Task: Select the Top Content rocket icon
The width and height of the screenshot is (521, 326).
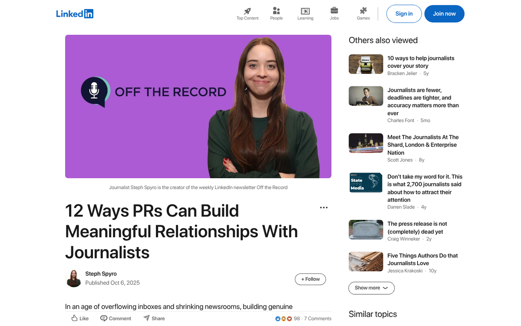Action: coord(247,11)
